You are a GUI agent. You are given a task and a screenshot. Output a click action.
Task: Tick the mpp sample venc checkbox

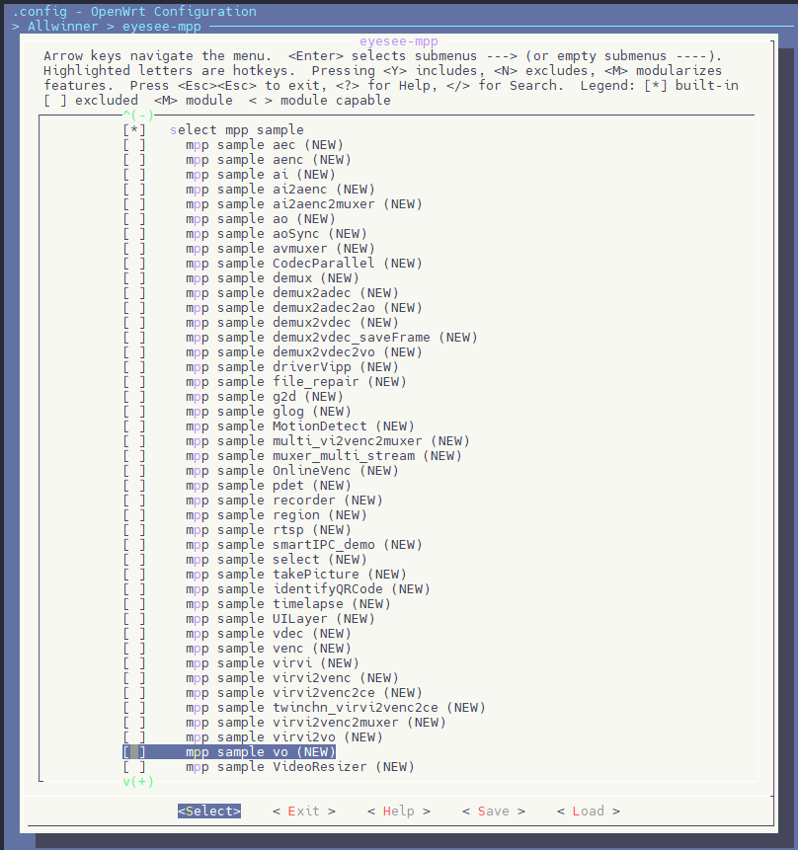click(x=134, y=649)
